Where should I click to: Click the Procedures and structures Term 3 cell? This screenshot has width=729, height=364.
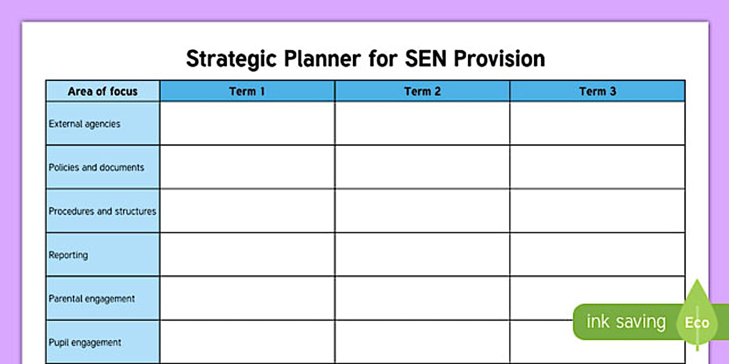tap(597, 211)
